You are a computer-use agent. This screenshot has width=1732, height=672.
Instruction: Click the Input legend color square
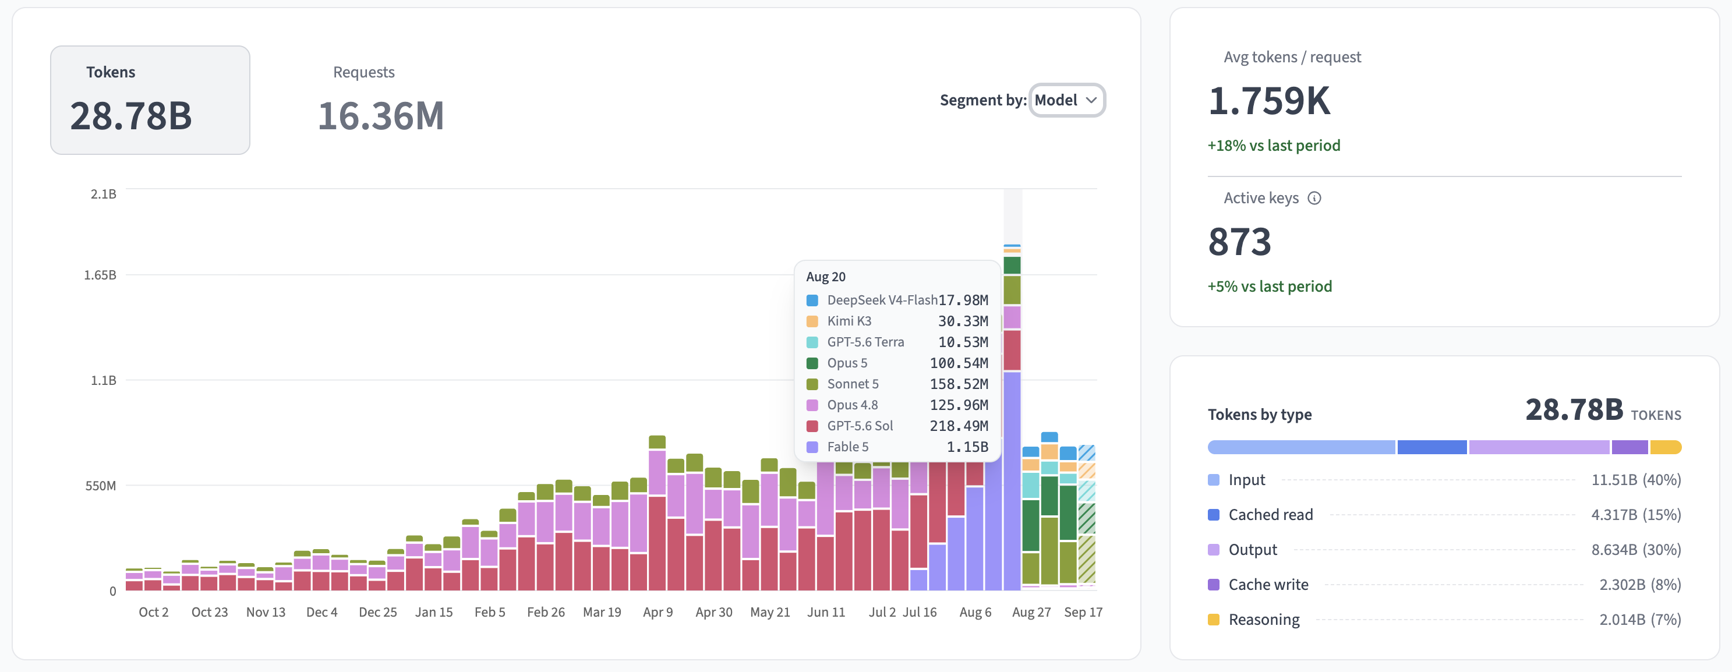point(1214,480)
